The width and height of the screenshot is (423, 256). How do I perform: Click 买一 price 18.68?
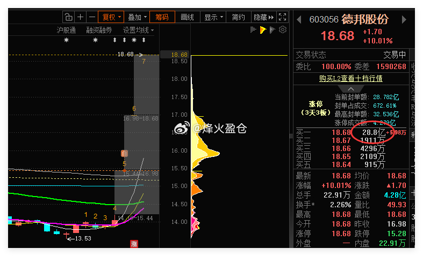[x=341, y=133]
